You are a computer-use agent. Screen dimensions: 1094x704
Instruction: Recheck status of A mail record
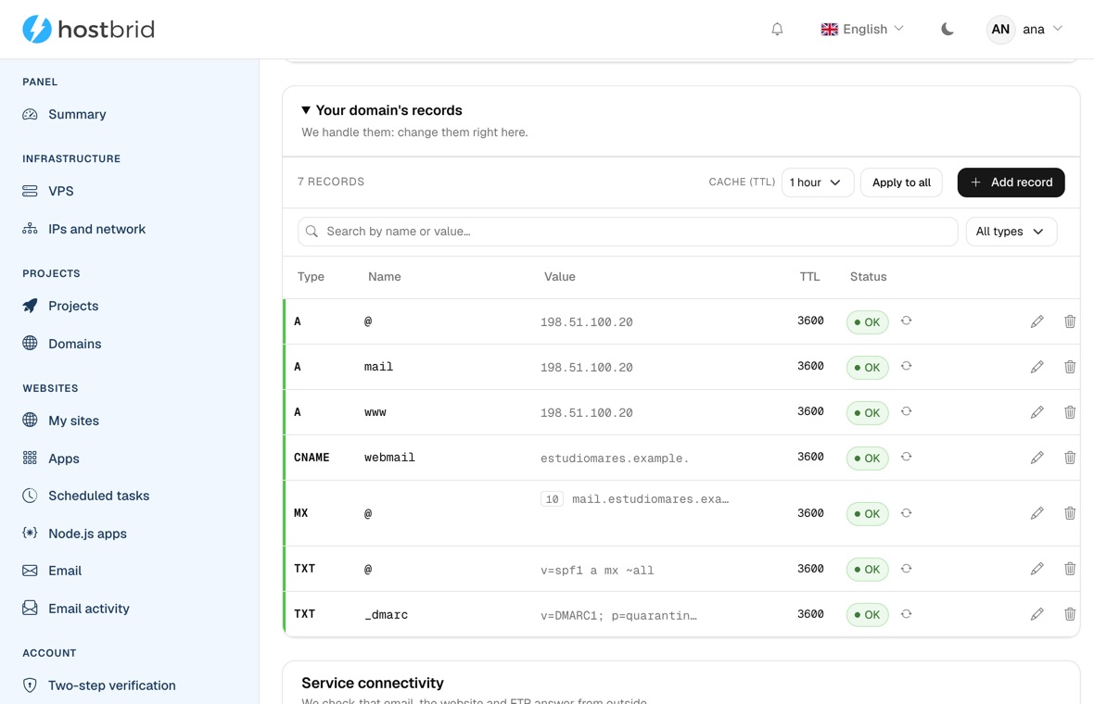[x=906, y=366]
